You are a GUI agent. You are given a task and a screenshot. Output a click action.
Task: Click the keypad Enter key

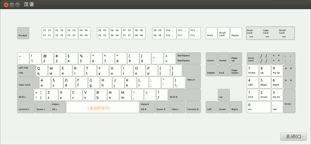[289, 101]
